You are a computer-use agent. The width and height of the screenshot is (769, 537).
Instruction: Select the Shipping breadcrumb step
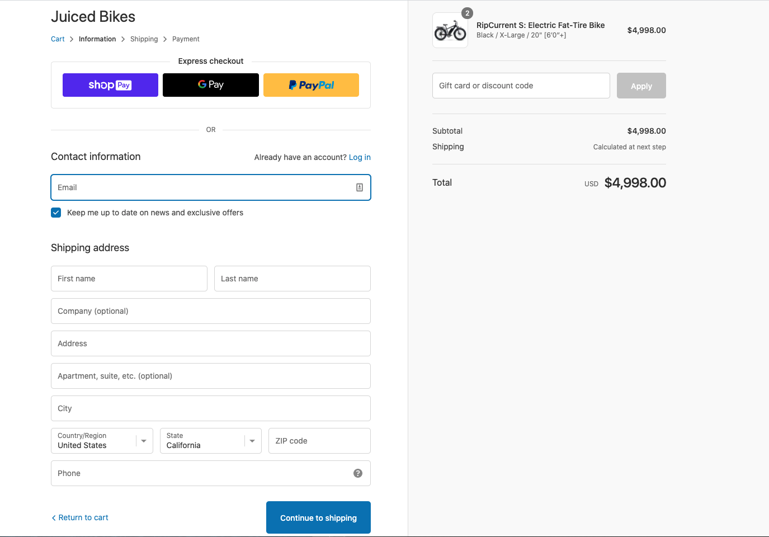[x=144, y=39]
